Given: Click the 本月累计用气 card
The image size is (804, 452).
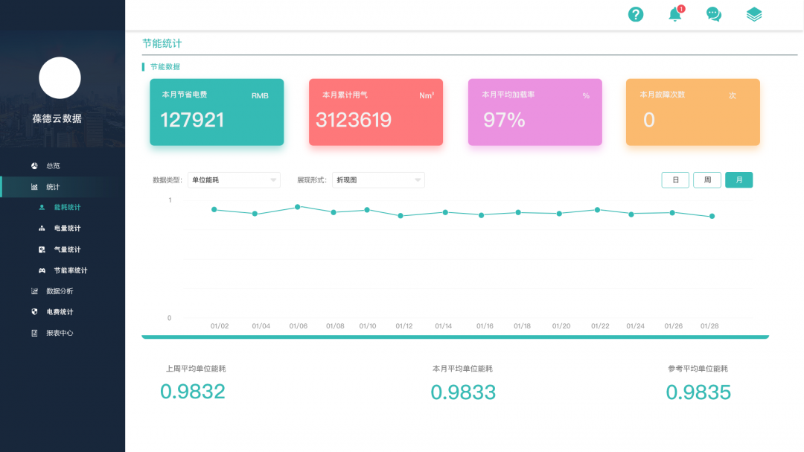Looking at the screenshot, I should pos(375,112).
